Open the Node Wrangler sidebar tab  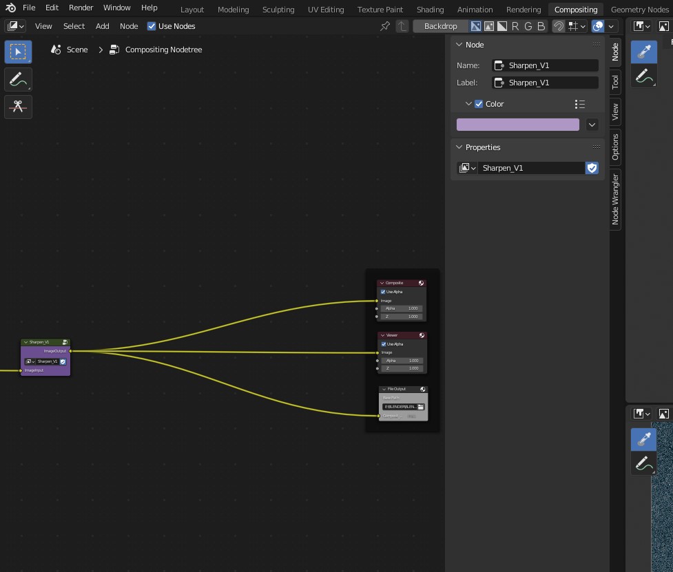tap(615, 200)
